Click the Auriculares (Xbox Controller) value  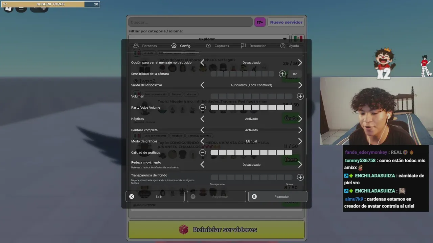pos(251,85)
